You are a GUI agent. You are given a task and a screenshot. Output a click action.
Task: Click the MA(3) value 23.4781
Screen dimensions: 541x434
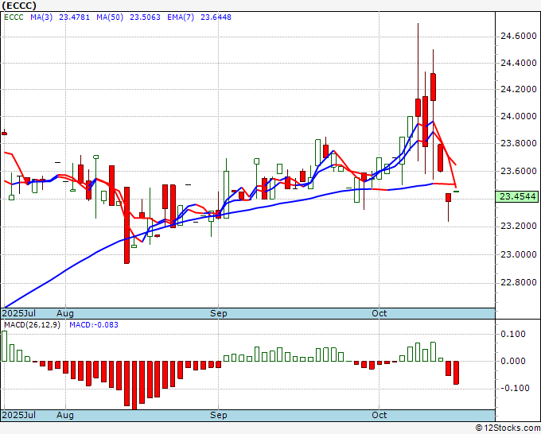(74, 17)
